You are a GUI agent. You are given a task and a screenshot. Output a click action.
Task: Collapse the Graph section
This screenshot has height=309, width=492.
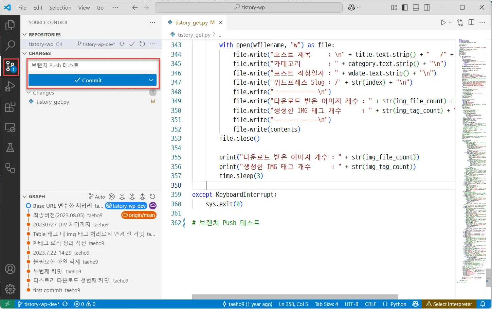pyautogui.click(x=24, y=196)
